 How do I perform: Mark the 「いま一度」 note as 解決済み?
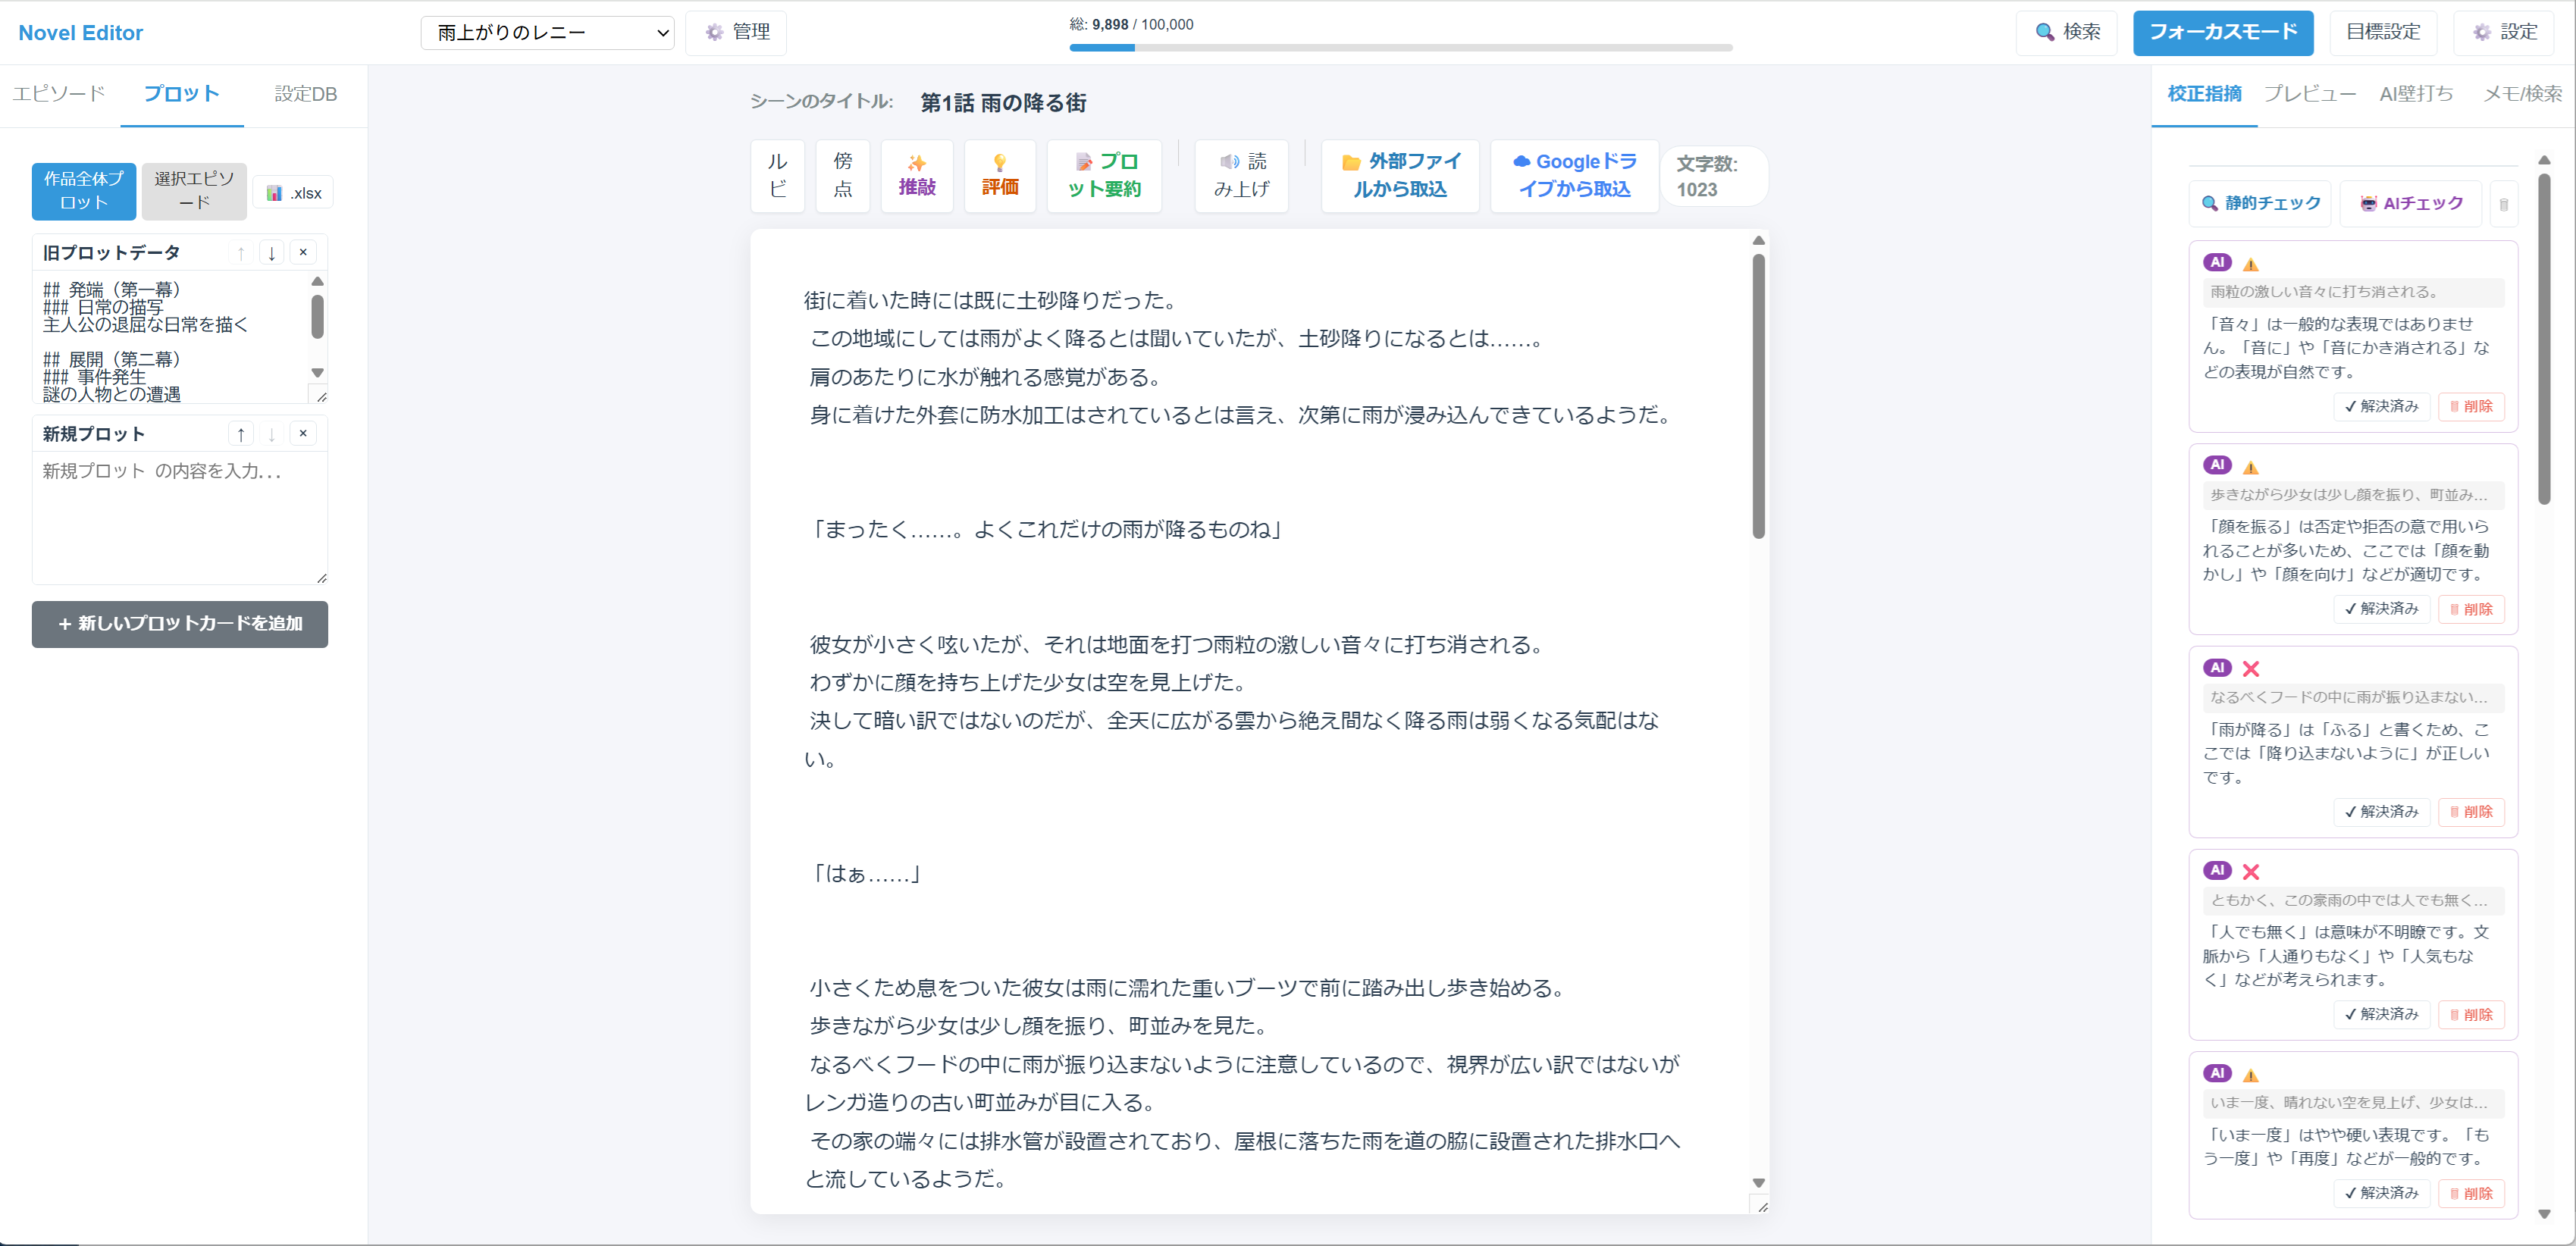pos(2381,1193)
